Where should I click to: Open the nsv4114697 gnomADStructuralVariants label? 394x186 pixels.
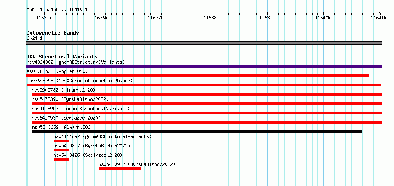102,136
